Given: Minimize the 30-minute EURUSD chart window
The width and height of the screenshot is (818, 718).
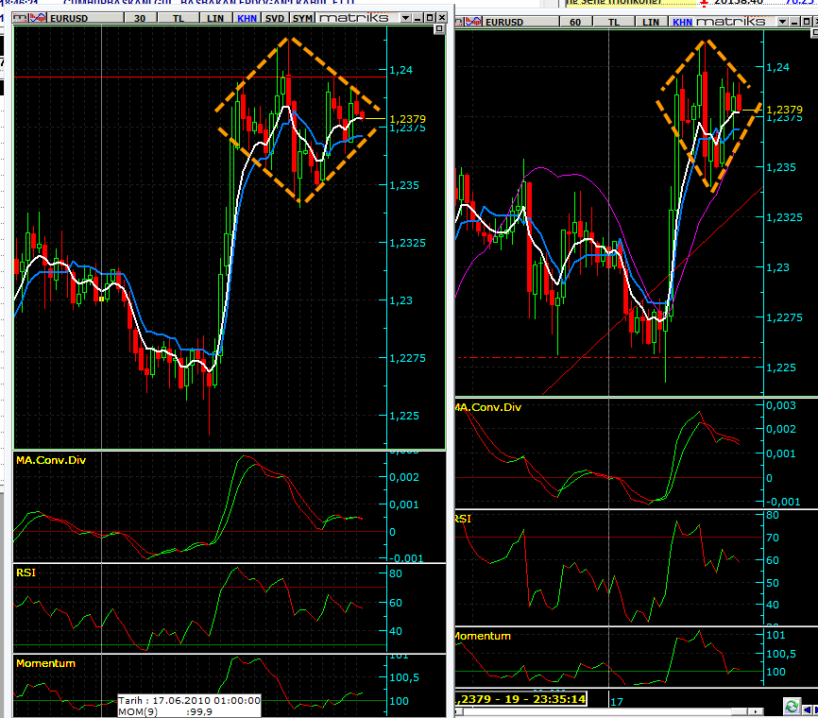Looking at the screenshot, I should (418, 18).
